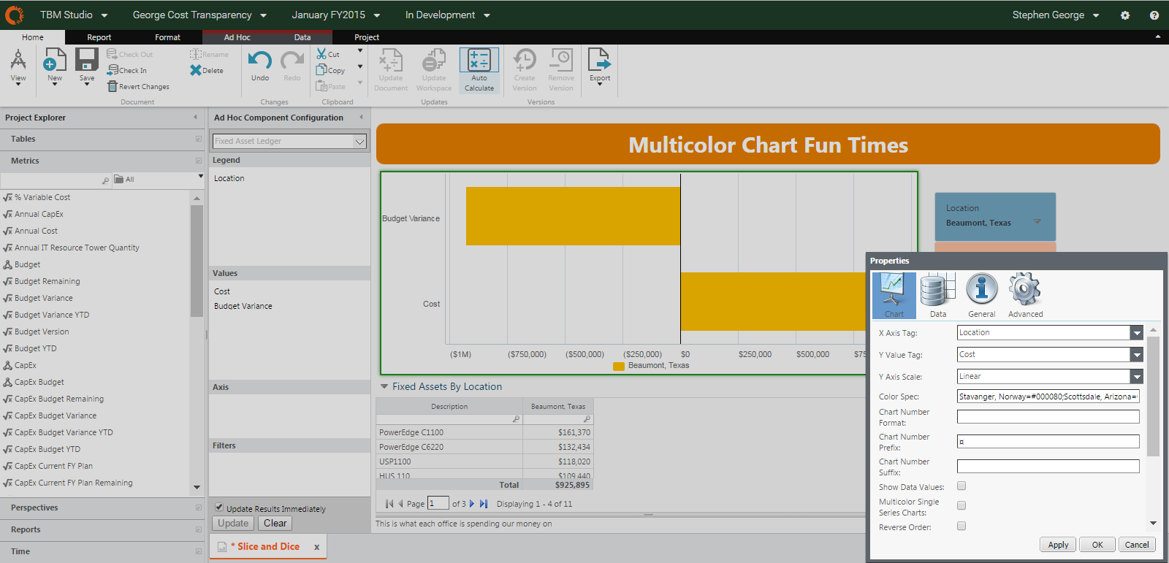Open George Cost Transparency dropdown
Viewport: 1169px width, 563px height.
[199, 15]
